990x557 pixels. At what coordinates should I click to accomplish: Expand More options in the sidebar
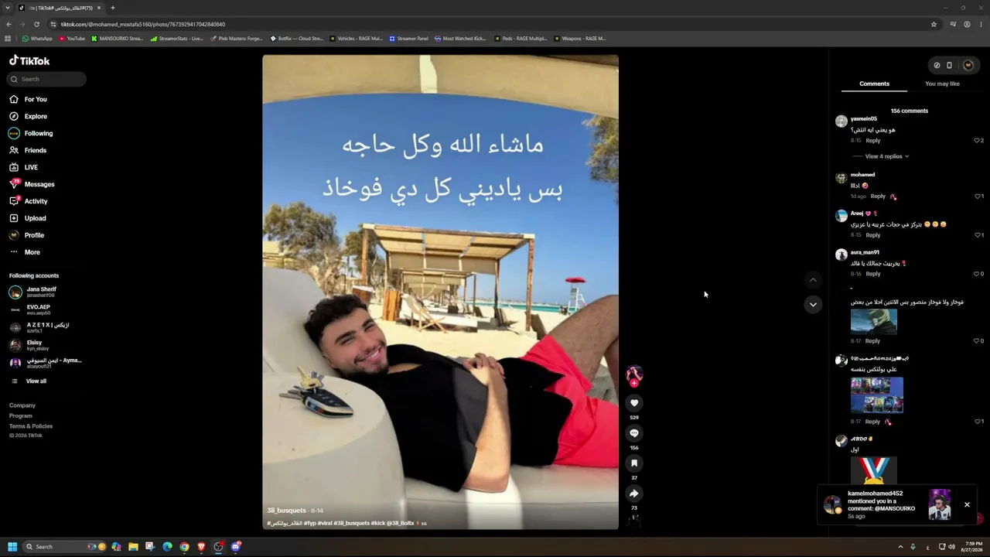coord(25,252)
